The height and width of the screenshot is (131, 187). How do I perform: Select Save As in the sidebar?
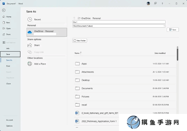[9, 60]
